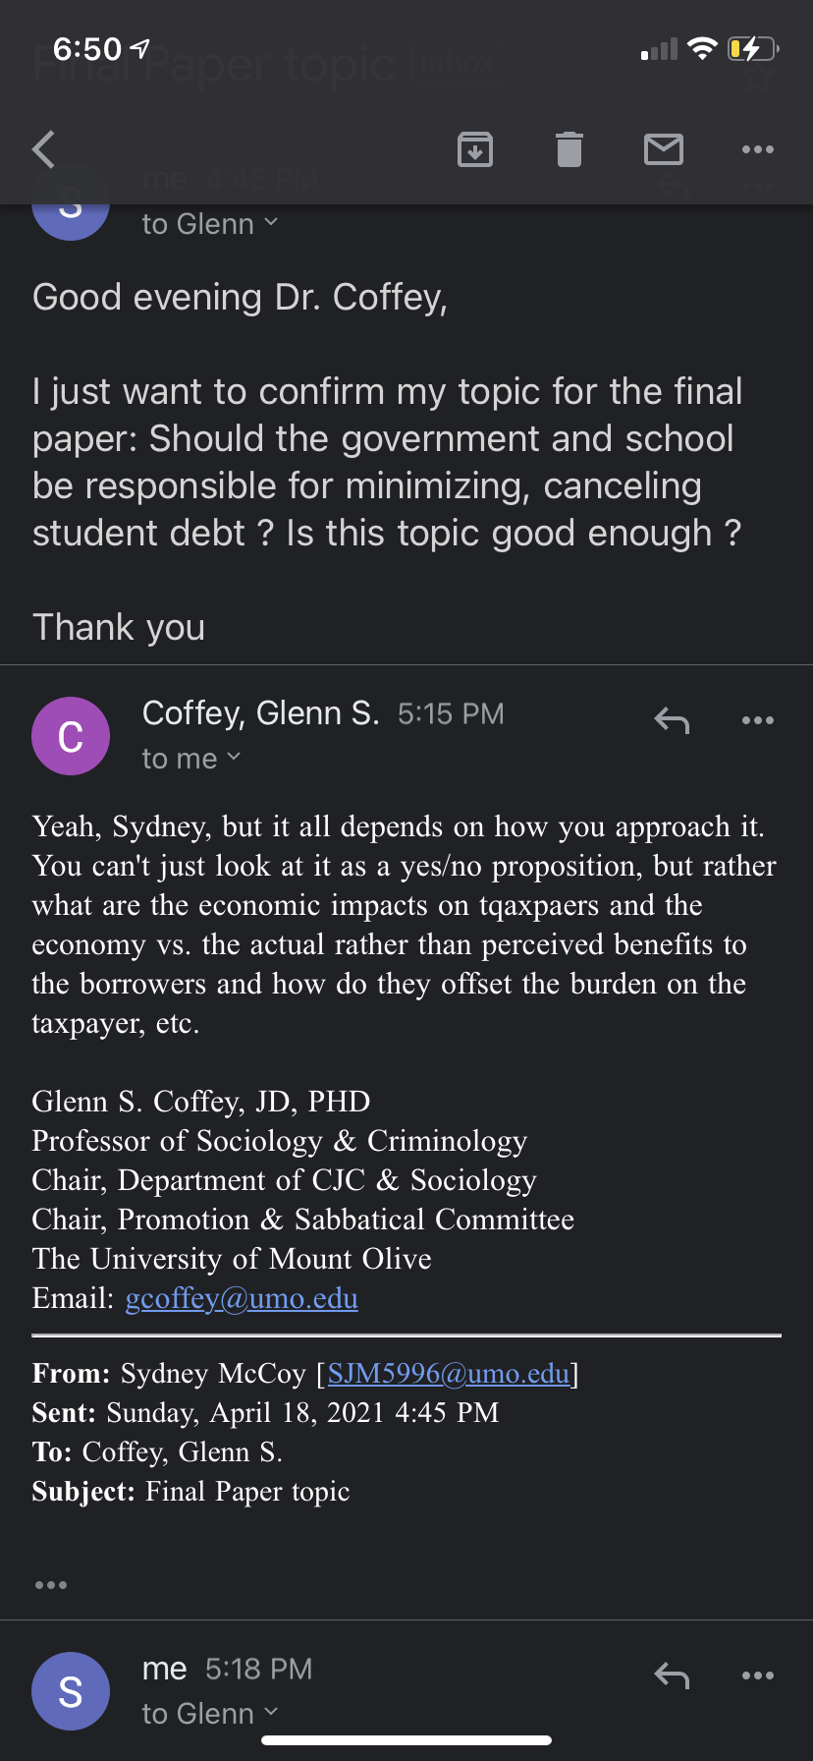The image size is (813, 1761).
Task: Tap the back arrow to return to inbox
Action: 44,149
